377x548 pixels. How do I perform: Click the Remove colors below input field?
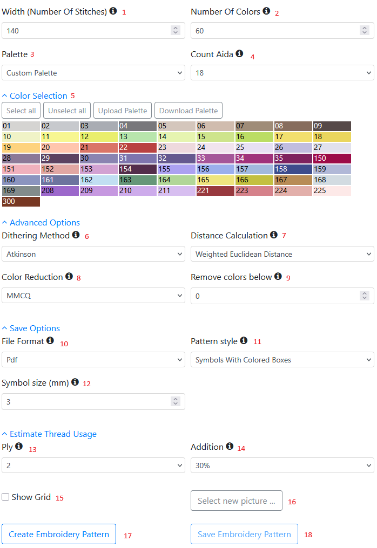point(275,296)
